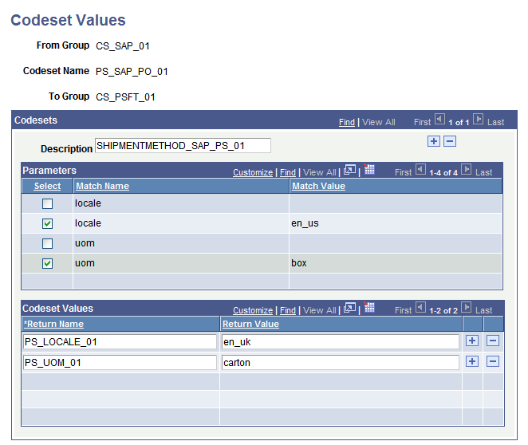Screen dimensions: 528x445
Task: Edit the carton return value field
Action: coord(341,363)
